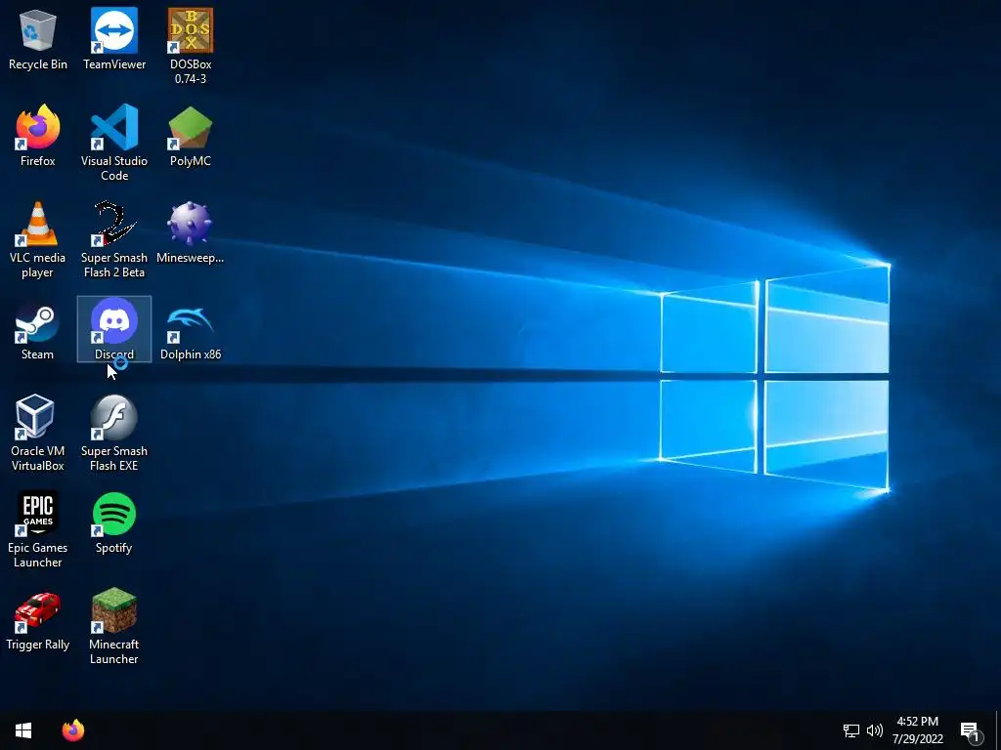Launch Firefox from the taskbar
The height and width of the screenshot is (750, 1001).
click(73, 730)
